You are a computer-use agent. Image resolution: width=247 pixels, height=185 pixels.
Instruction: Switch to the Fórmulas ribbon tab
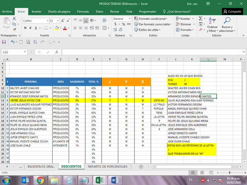83,12
